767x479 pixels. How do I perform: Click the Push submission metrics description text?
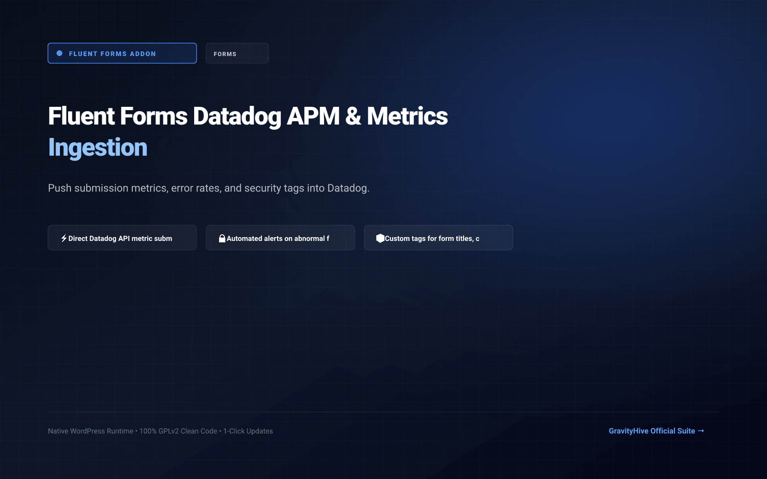point(209,188)
